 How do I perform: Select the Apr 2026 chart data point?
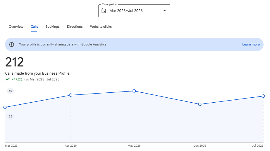point(70,95)
